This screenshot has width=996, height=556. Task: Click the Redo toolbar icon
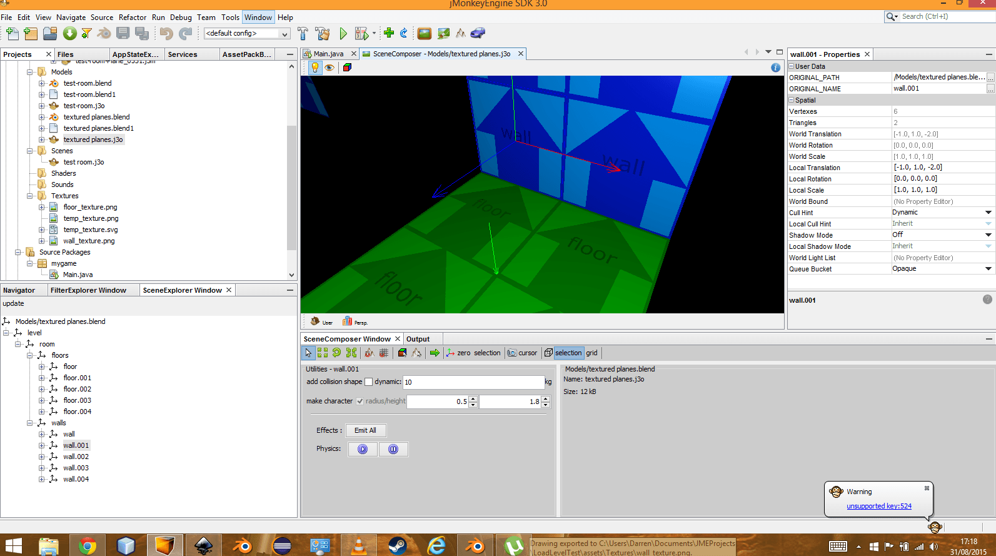pos(185,33)
